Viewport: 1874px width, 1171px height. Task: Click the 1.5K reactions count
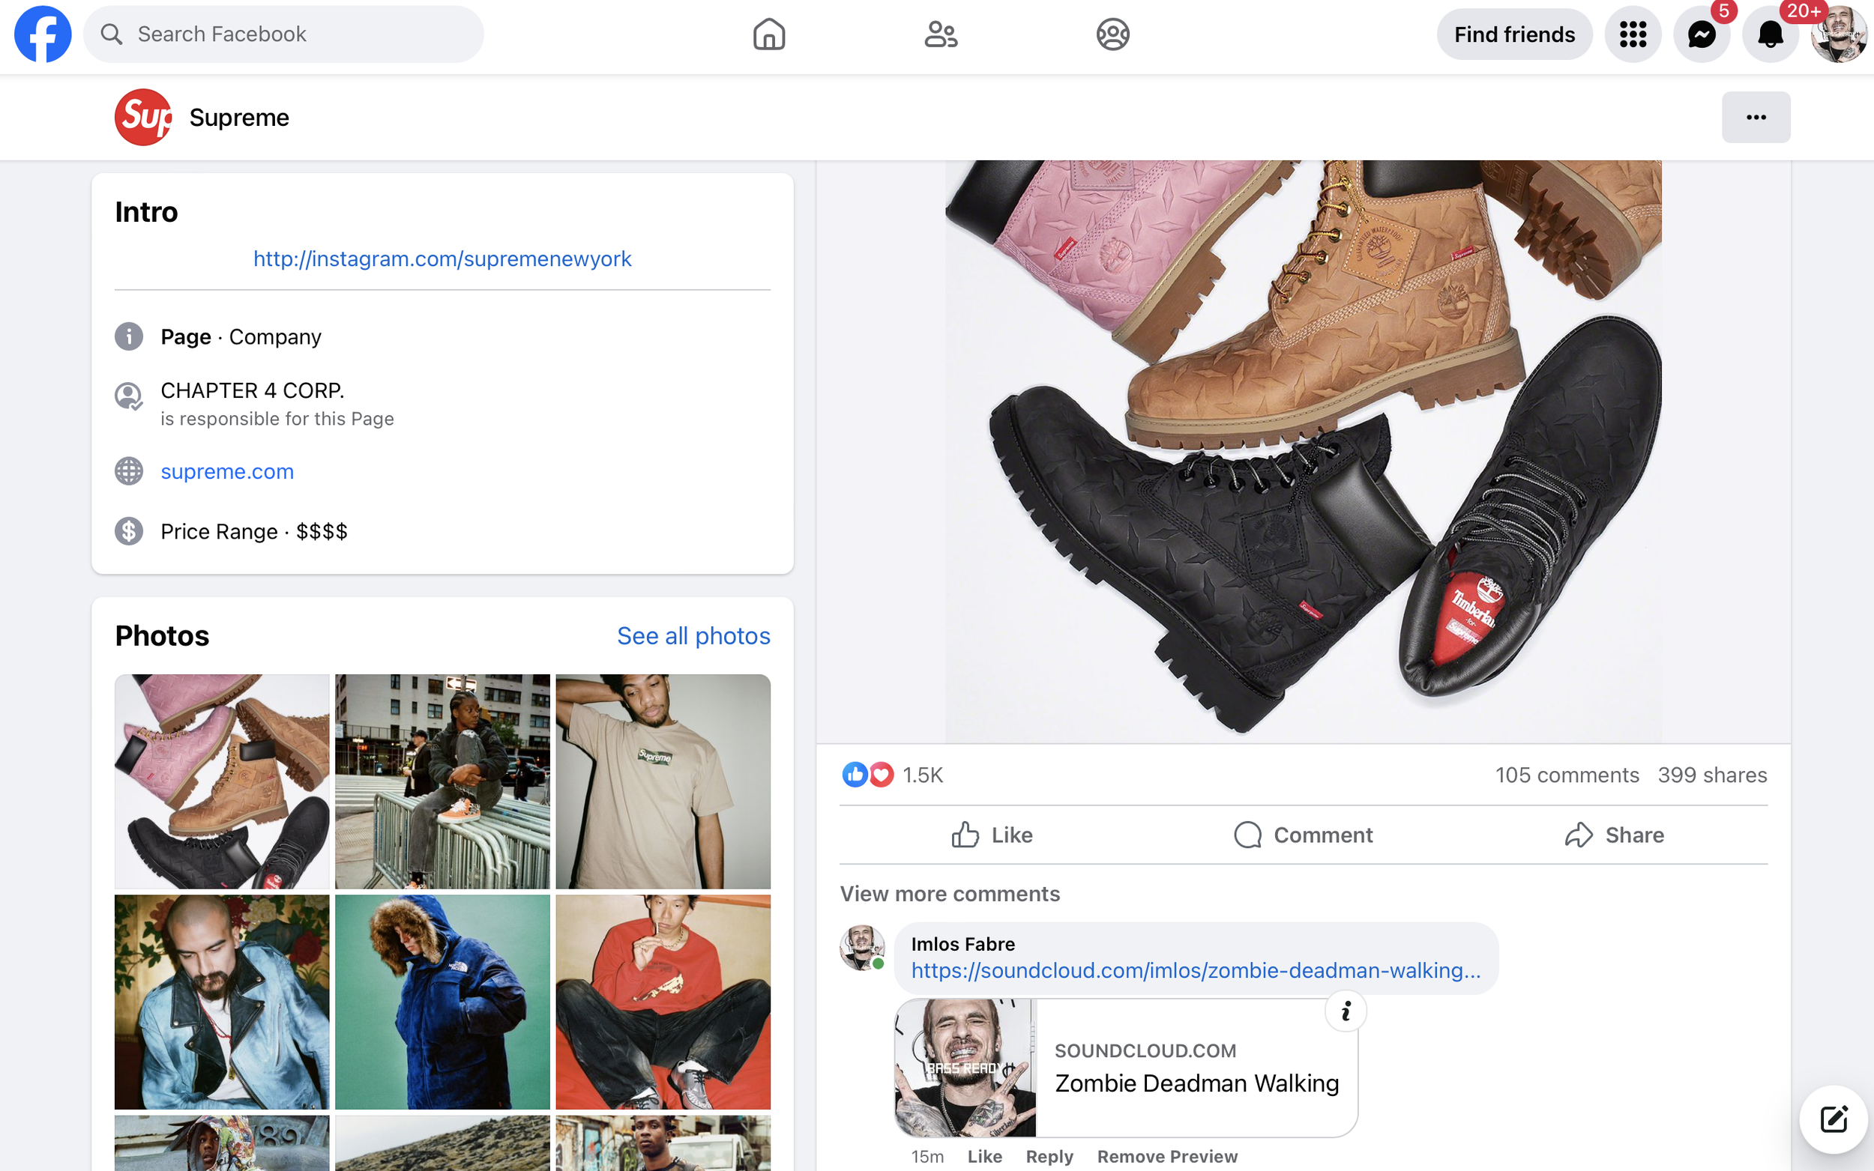(x=923, y=775)
